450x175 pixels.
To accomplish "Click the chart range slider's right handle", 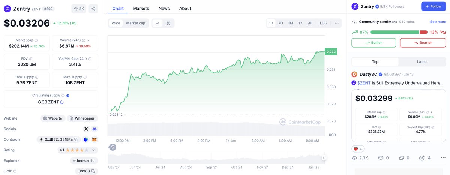I will 324,158.
